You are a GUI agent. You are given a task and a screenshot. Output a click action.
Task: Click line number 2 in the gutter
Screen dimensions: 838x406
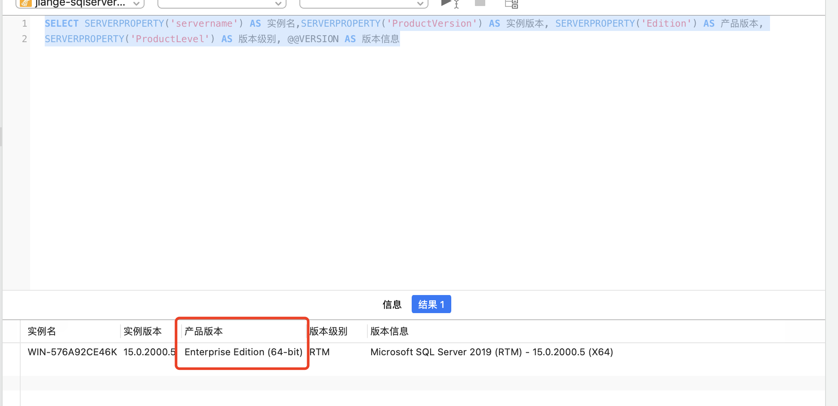(25, 39)
